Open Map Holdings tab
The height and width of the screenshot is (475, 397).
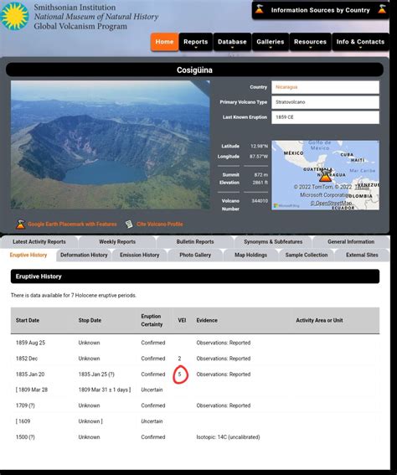(250, 255)
